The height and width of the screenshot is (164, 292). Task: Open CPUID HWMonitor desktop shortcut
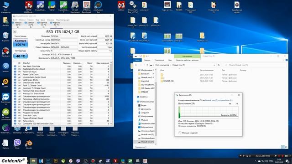click(x=29, y=7)
